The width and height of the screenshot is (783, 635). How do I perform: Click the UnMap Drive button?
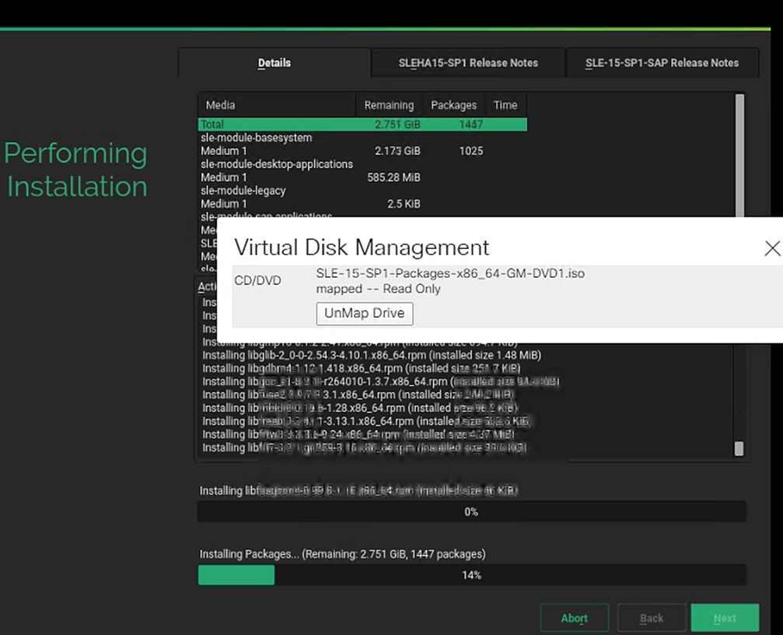pyautogui.click(x=365, y=314)
